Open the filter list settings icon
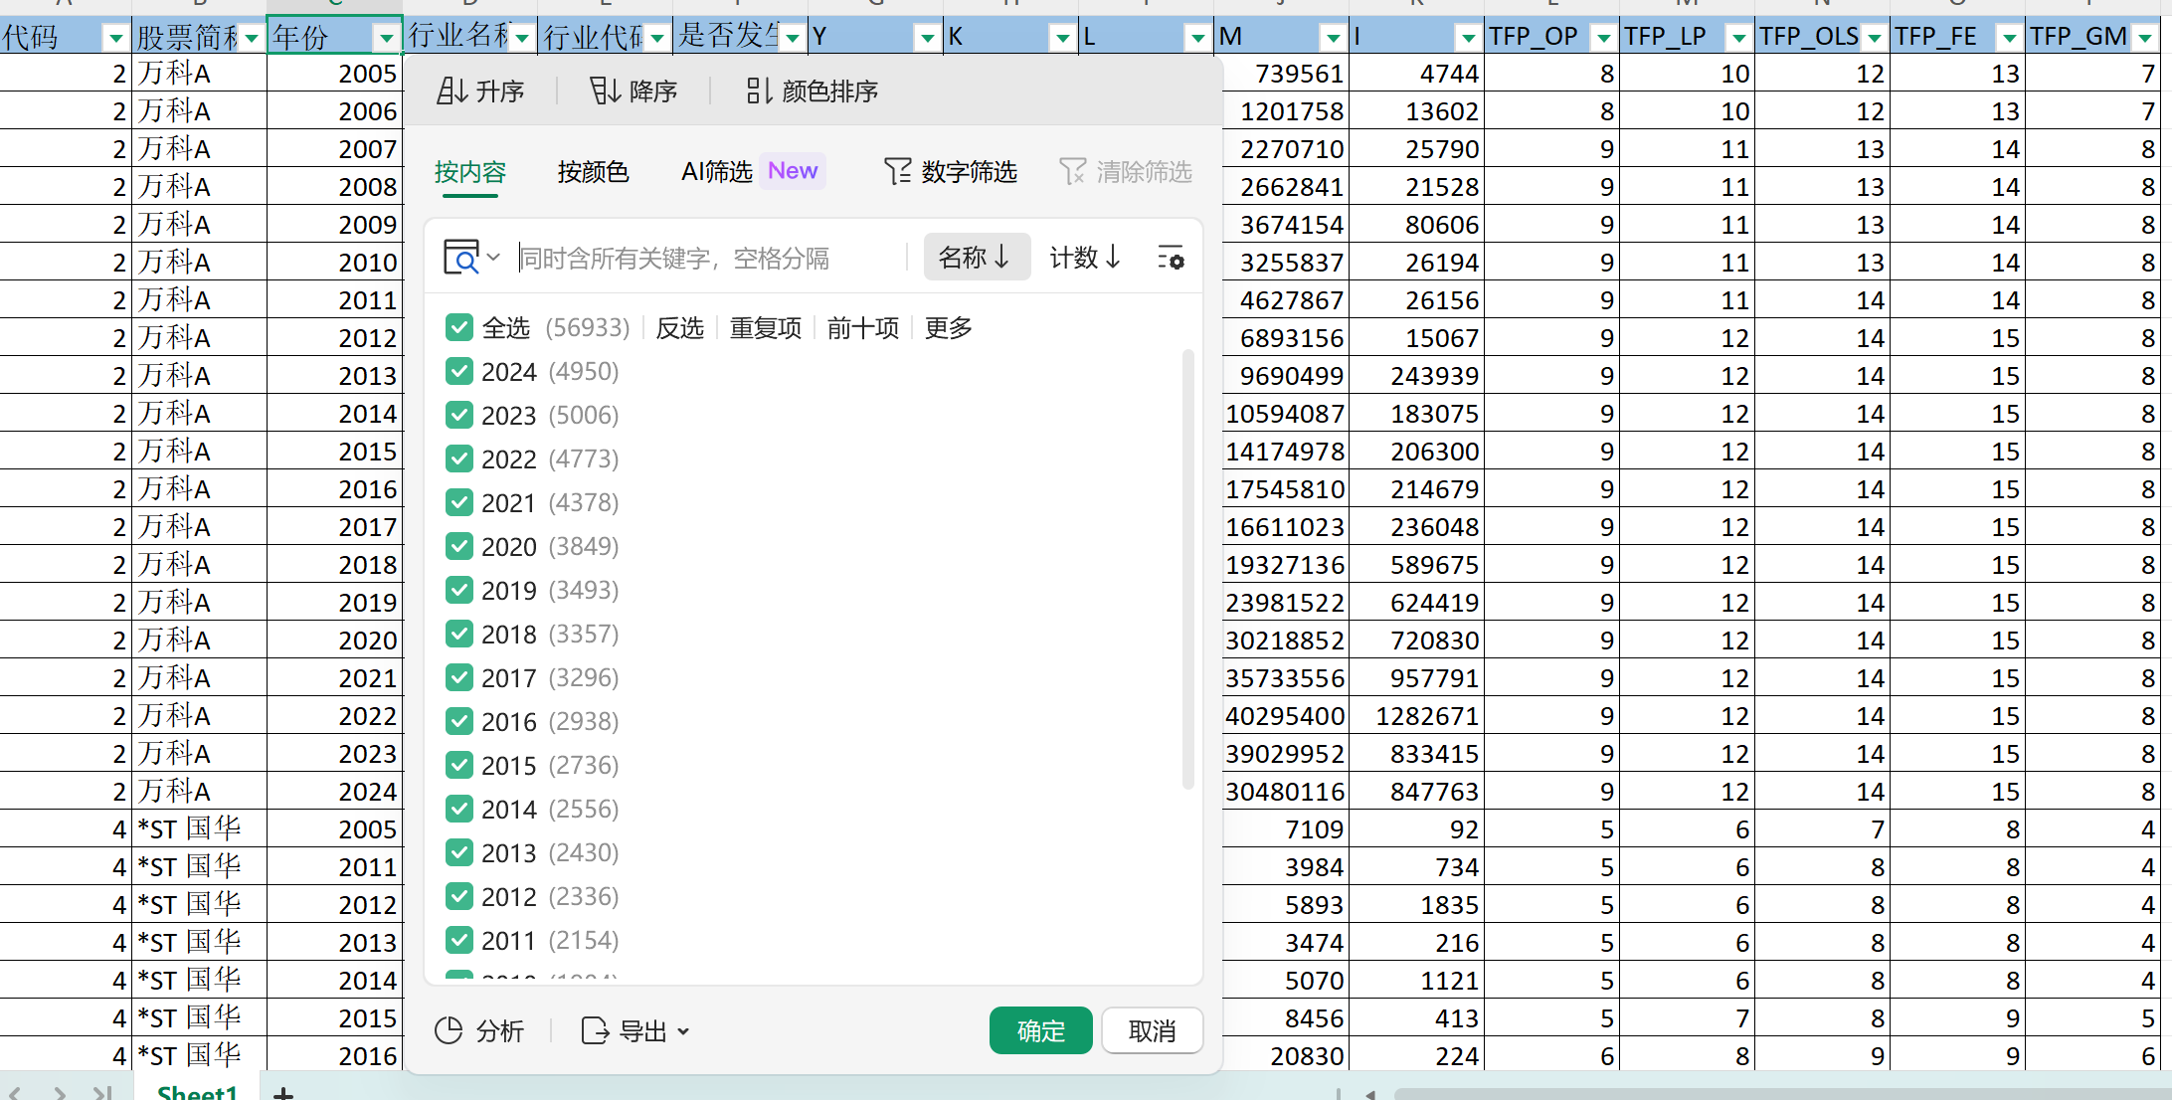This screenshot has height=1100, width=2172. (1171, 258)
